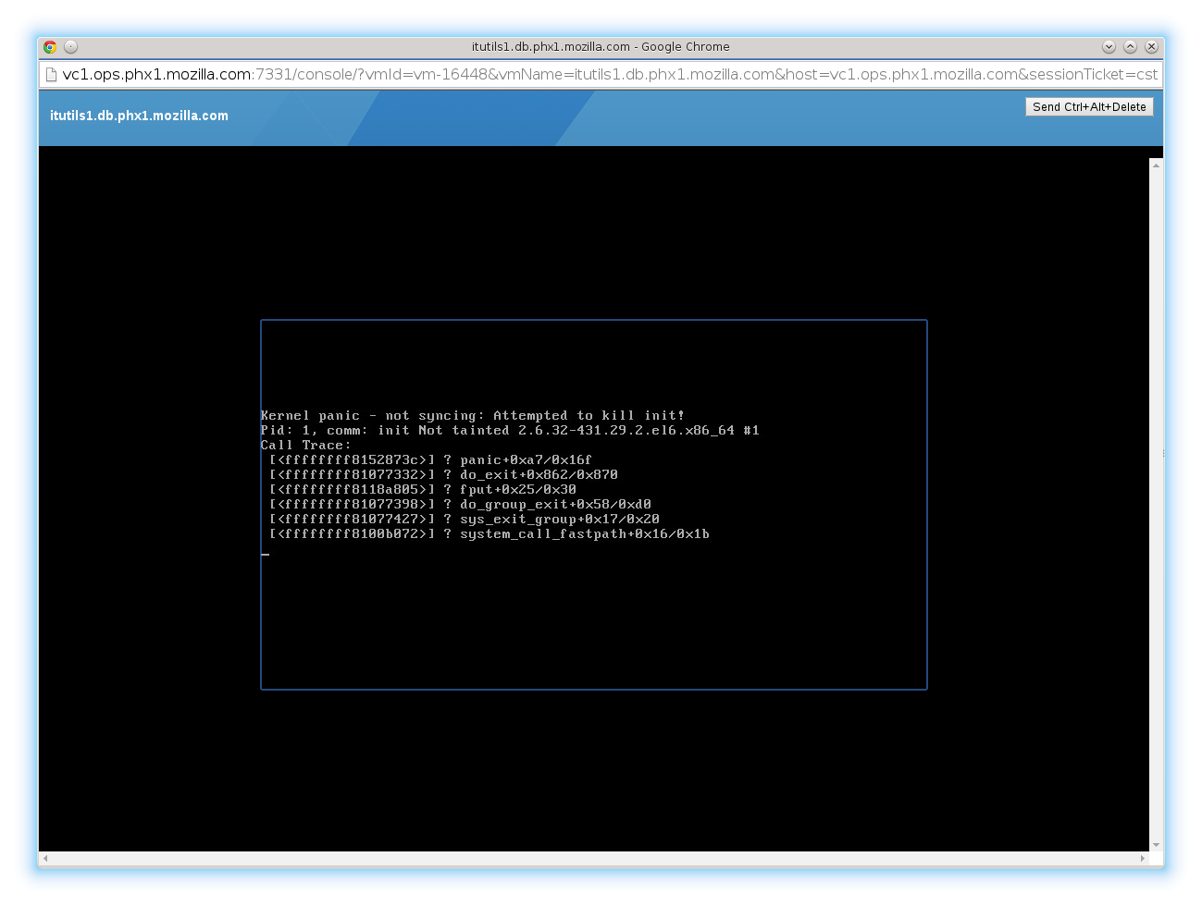Screen dimensions: 1202x906
Task: Click the system_call_fastpath+0x16/0x1b trace line
Action: (x=489, y=534)
